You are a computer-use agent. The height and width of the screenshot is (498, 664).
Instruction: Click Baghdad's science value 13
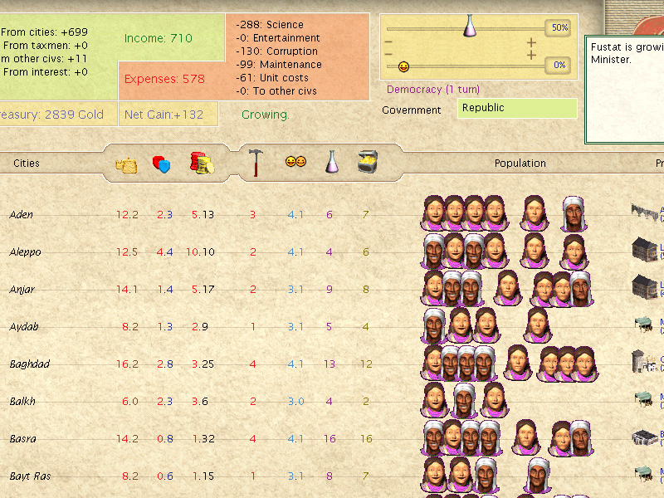click(x=330, y=364)
